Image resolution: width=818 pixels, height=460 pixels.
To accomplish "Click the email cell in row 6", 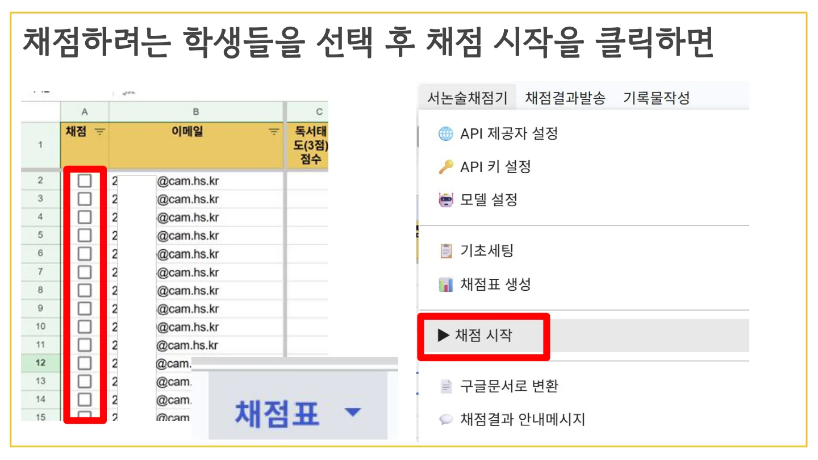I will [196, 254].
